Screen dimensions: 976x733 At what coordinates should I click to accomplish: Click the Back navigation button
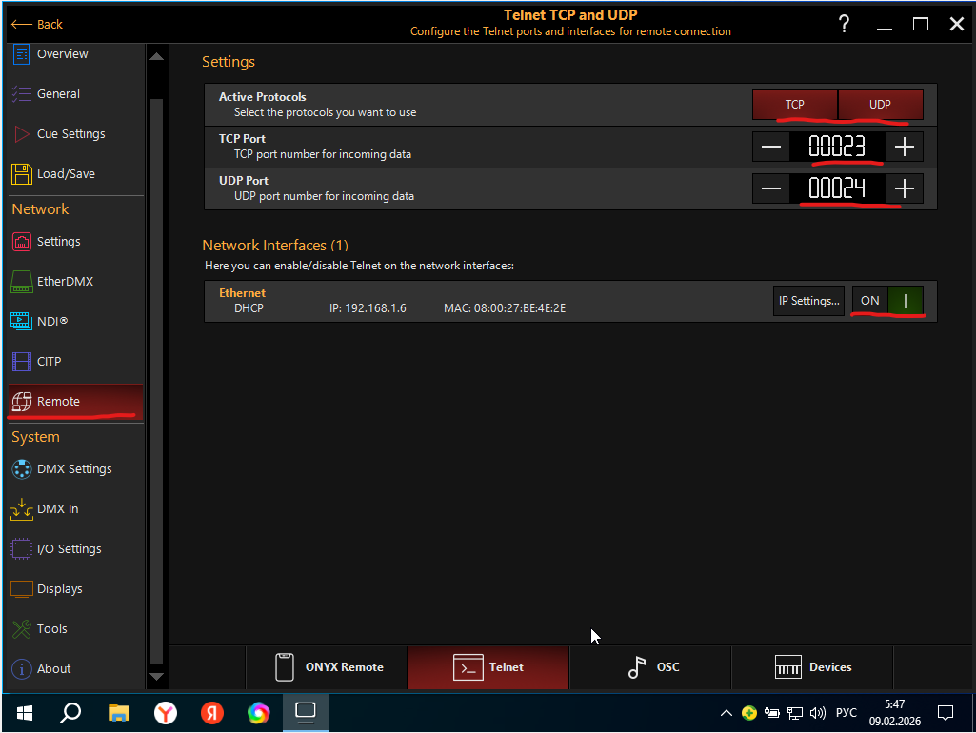click(36, 24)
